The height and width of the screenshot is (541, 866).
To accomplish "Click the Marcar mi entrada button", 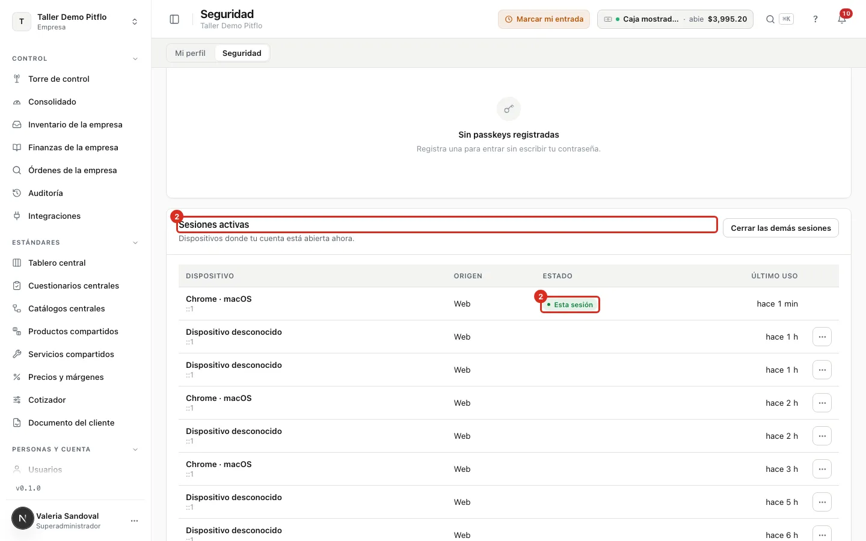I will (x=544, y=19).
